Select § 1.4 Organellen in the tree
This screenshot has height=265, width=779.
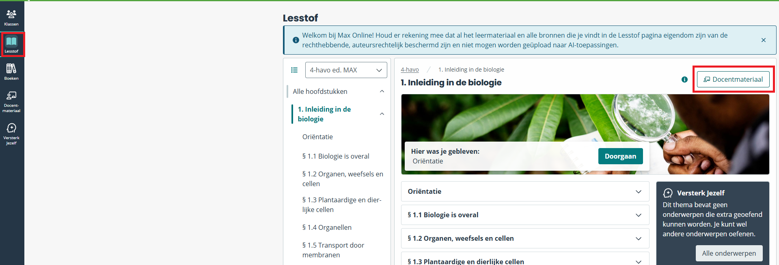tap(327, 227)
